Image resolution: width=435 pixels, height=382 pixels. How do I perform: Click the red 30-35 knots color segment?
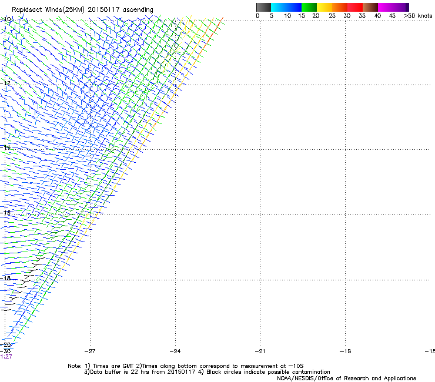(355, 7)
